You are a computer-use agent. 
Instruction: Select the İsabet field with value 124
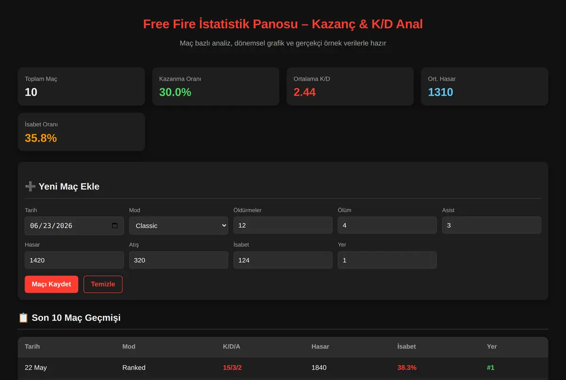point(283,260)
